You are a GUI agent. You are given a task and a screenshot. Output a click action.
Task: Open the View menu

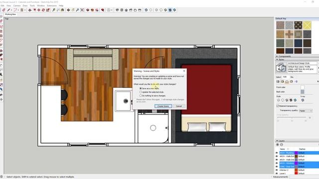click(x=9, y=5)
